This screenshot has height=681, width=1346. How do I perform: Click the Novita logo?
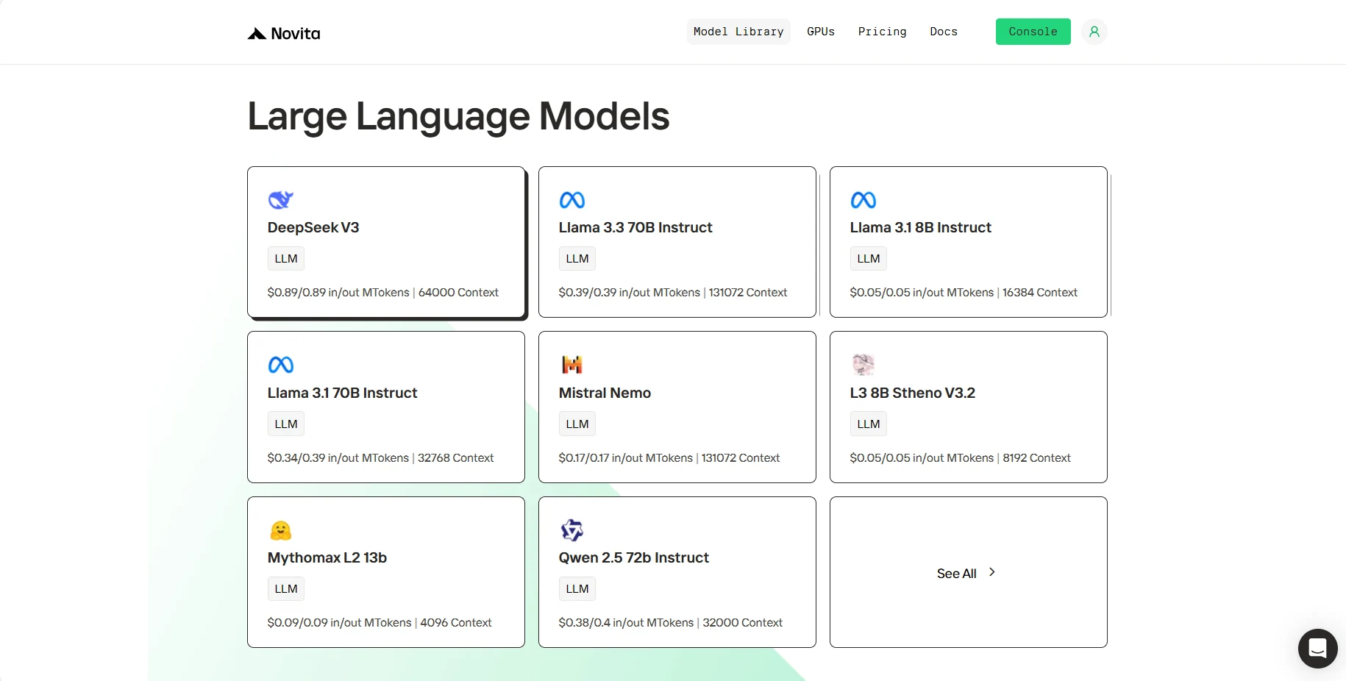pos(284,33)
